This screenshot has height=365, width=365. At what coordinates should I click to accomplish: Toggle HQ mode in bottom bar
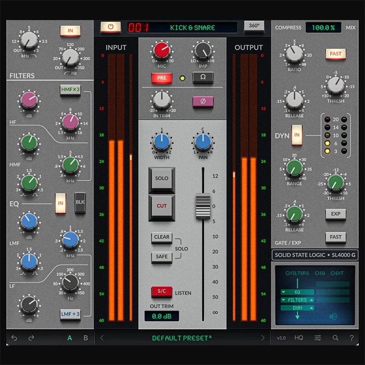coord(299,338)
